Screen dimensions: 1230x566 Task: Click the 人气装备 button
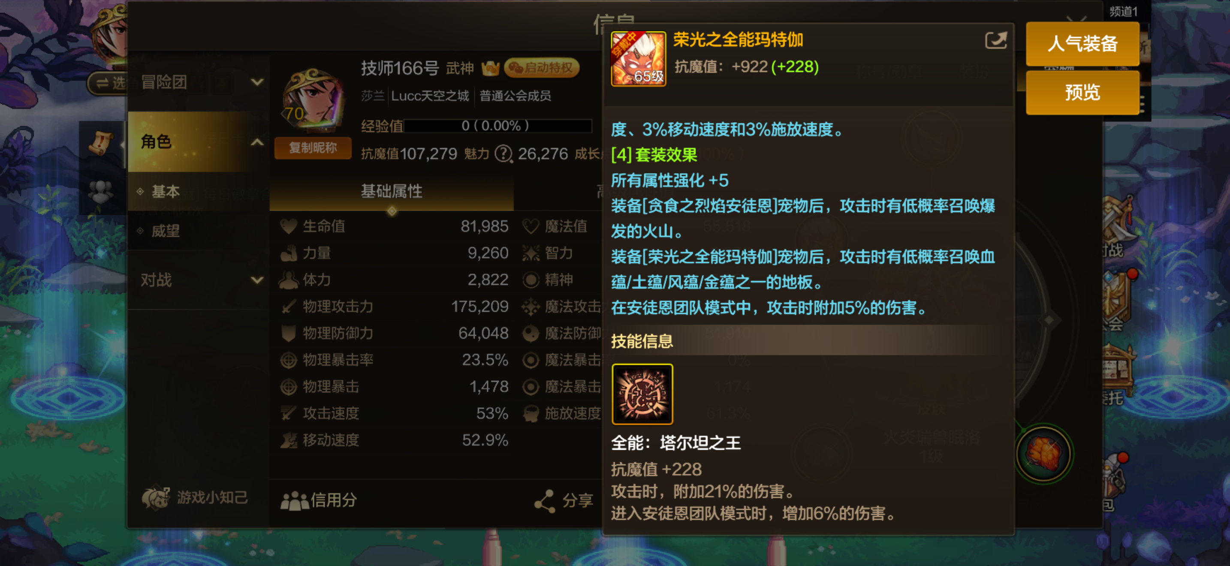click(x=1082, y=43)
